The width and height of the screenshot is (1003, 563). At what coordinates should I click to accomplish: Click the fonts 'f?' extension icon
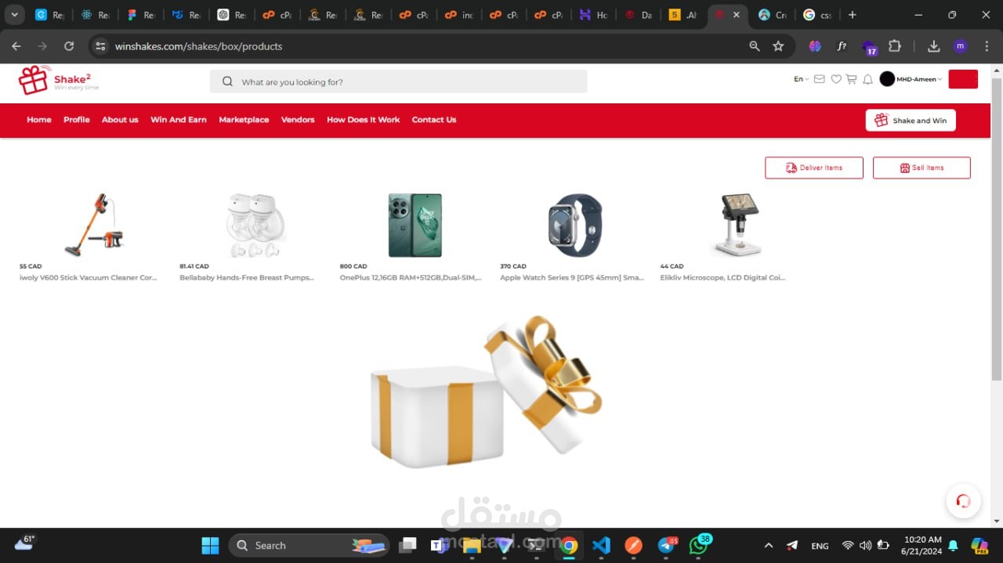pos(842,46)
